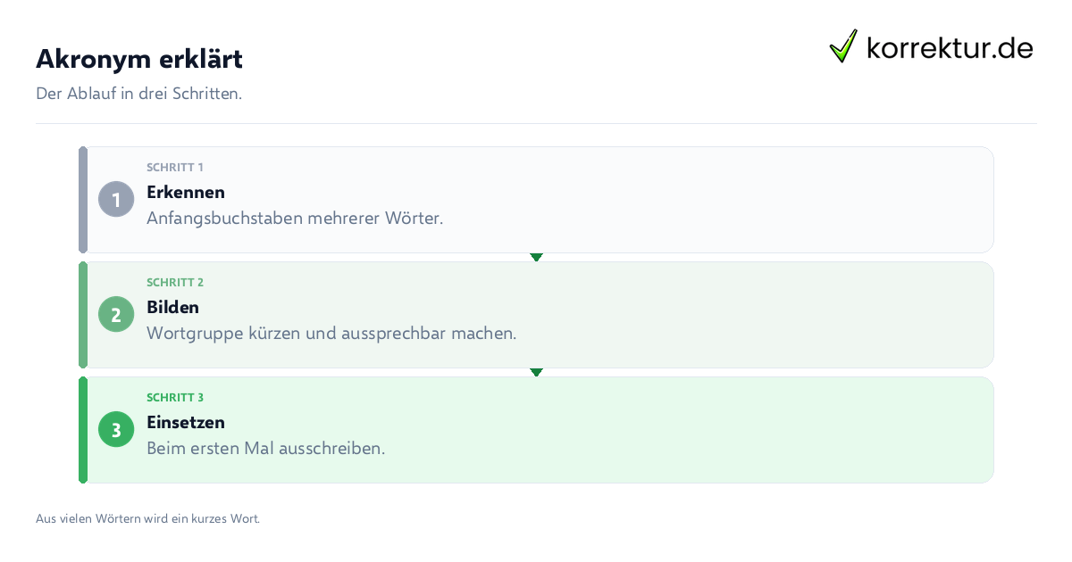Click the green accent bar of step 3

click(x=83, y=430)
